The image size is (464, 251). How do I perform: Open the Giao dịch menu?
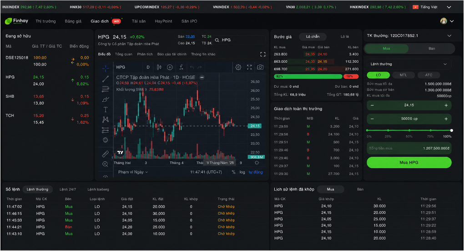point(100,21)
